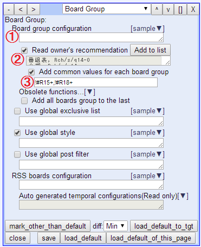Click mark_other_than_default button
The image size is (201, 247).
(48, 226)
